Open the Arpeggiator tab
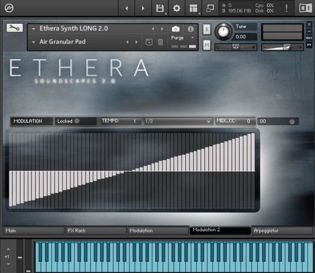This screenshot has height=273, width=315. pyautogui.click(x=282, y=231)
